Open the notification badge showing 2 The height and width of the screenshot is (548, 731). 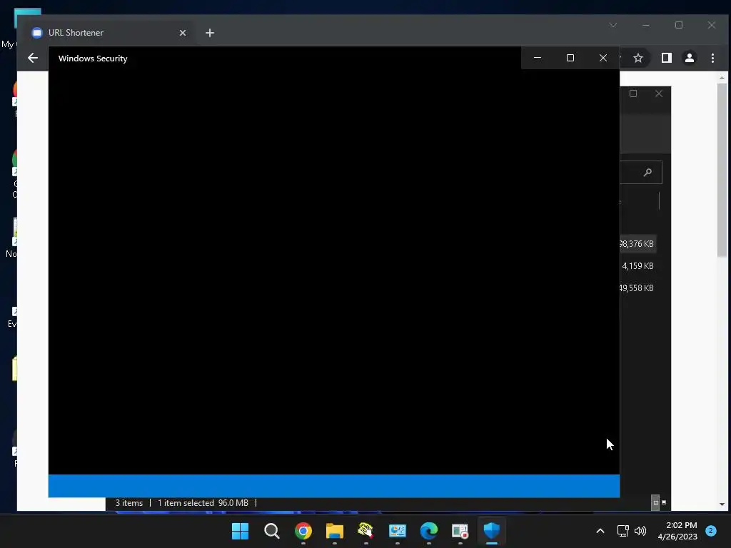coord(710,530)
